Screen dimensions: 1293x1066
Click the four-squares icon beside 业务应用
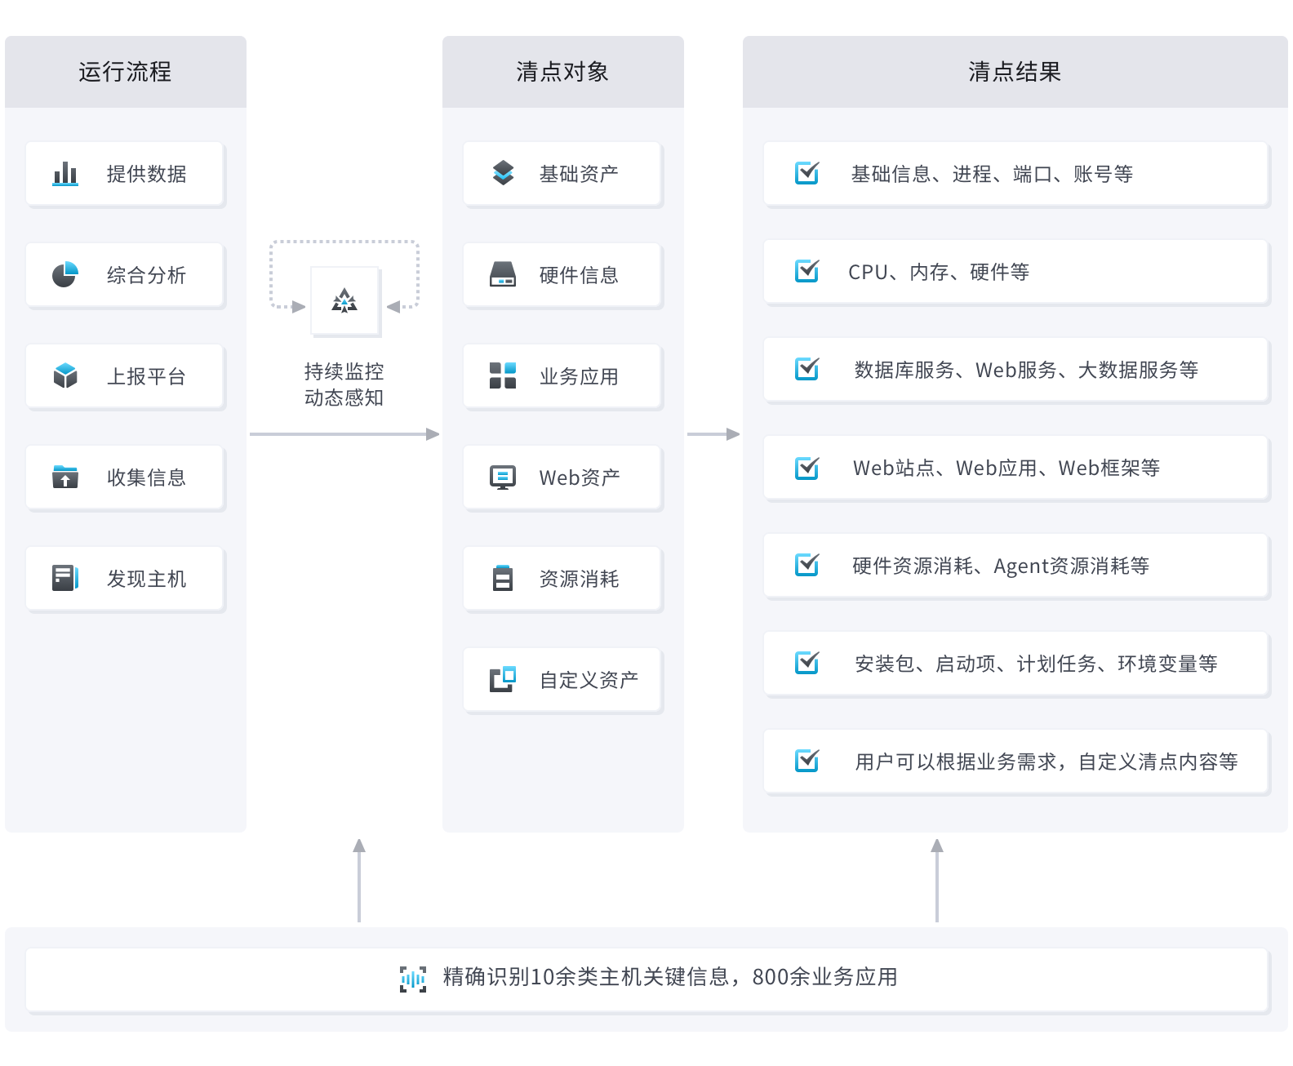(x=503, y=375)
